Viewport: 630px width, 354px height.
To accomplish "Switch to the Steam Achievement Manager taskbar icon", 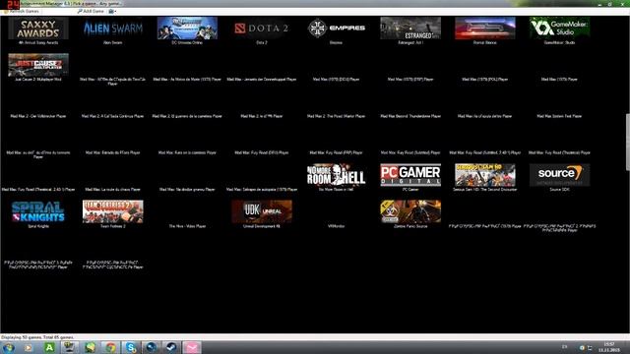I will (x=70, y=347).
